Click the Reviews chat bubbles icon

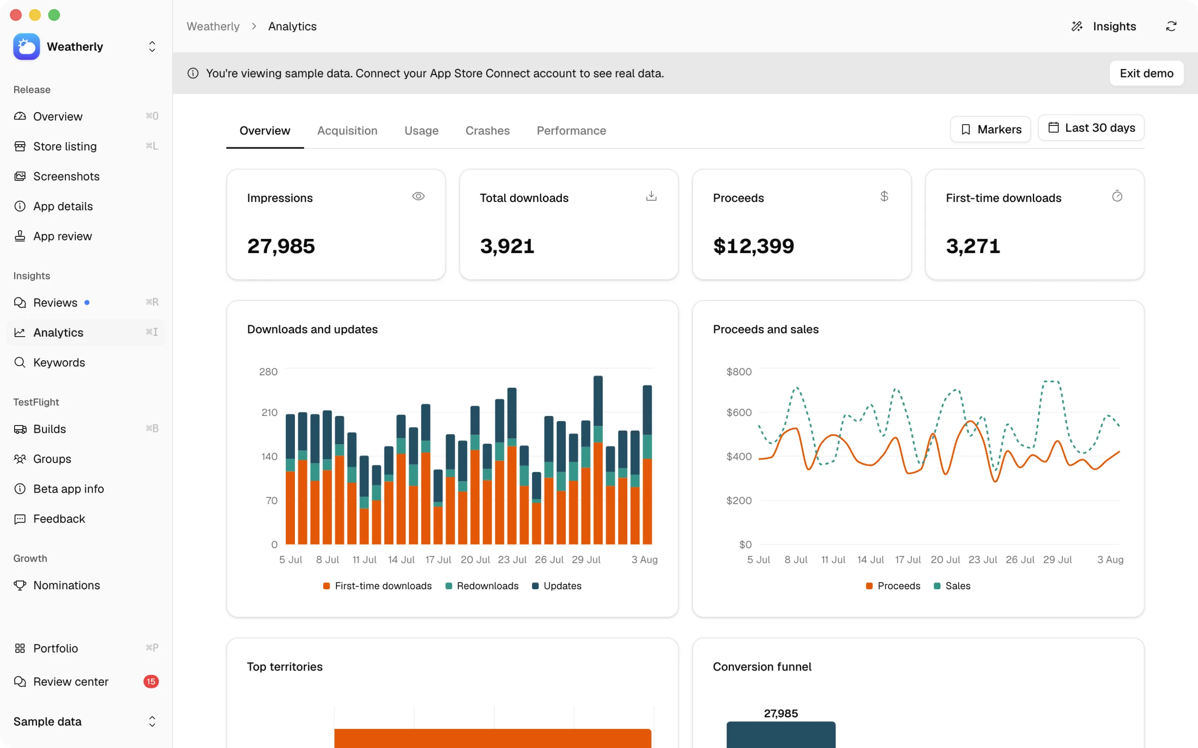click(20, 302)
